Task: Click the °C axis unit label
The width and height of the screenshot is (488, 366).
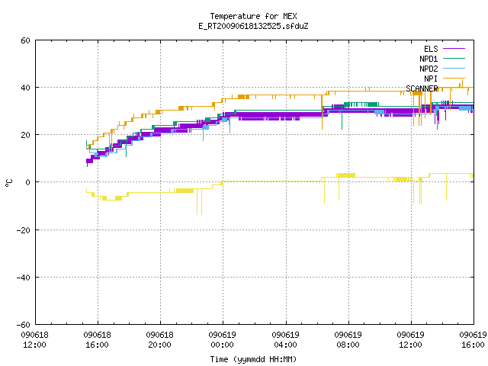Action: tap(8, 183)
